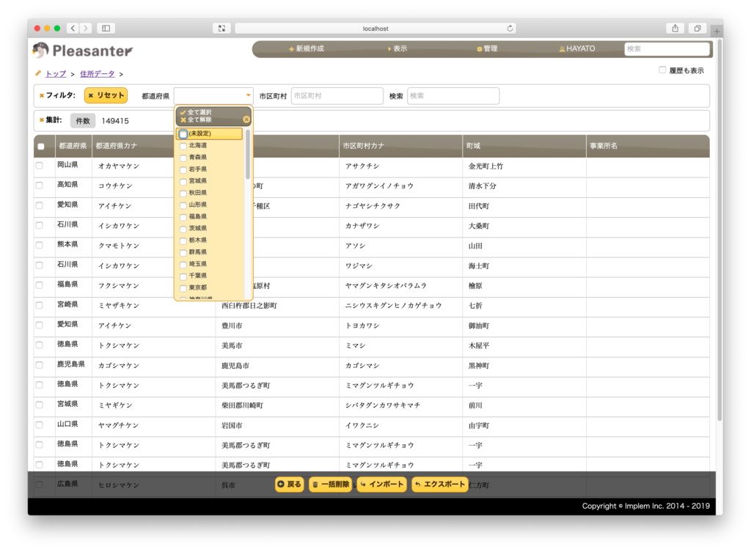Open the 新規作成 menu

tap(307, 49)
